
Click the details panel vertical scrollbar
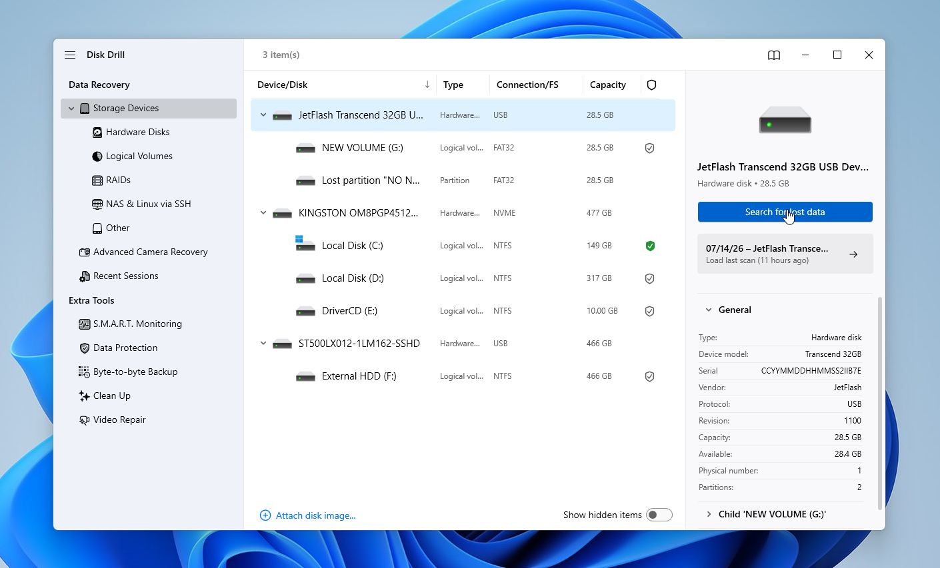click(x=880, y=403)
